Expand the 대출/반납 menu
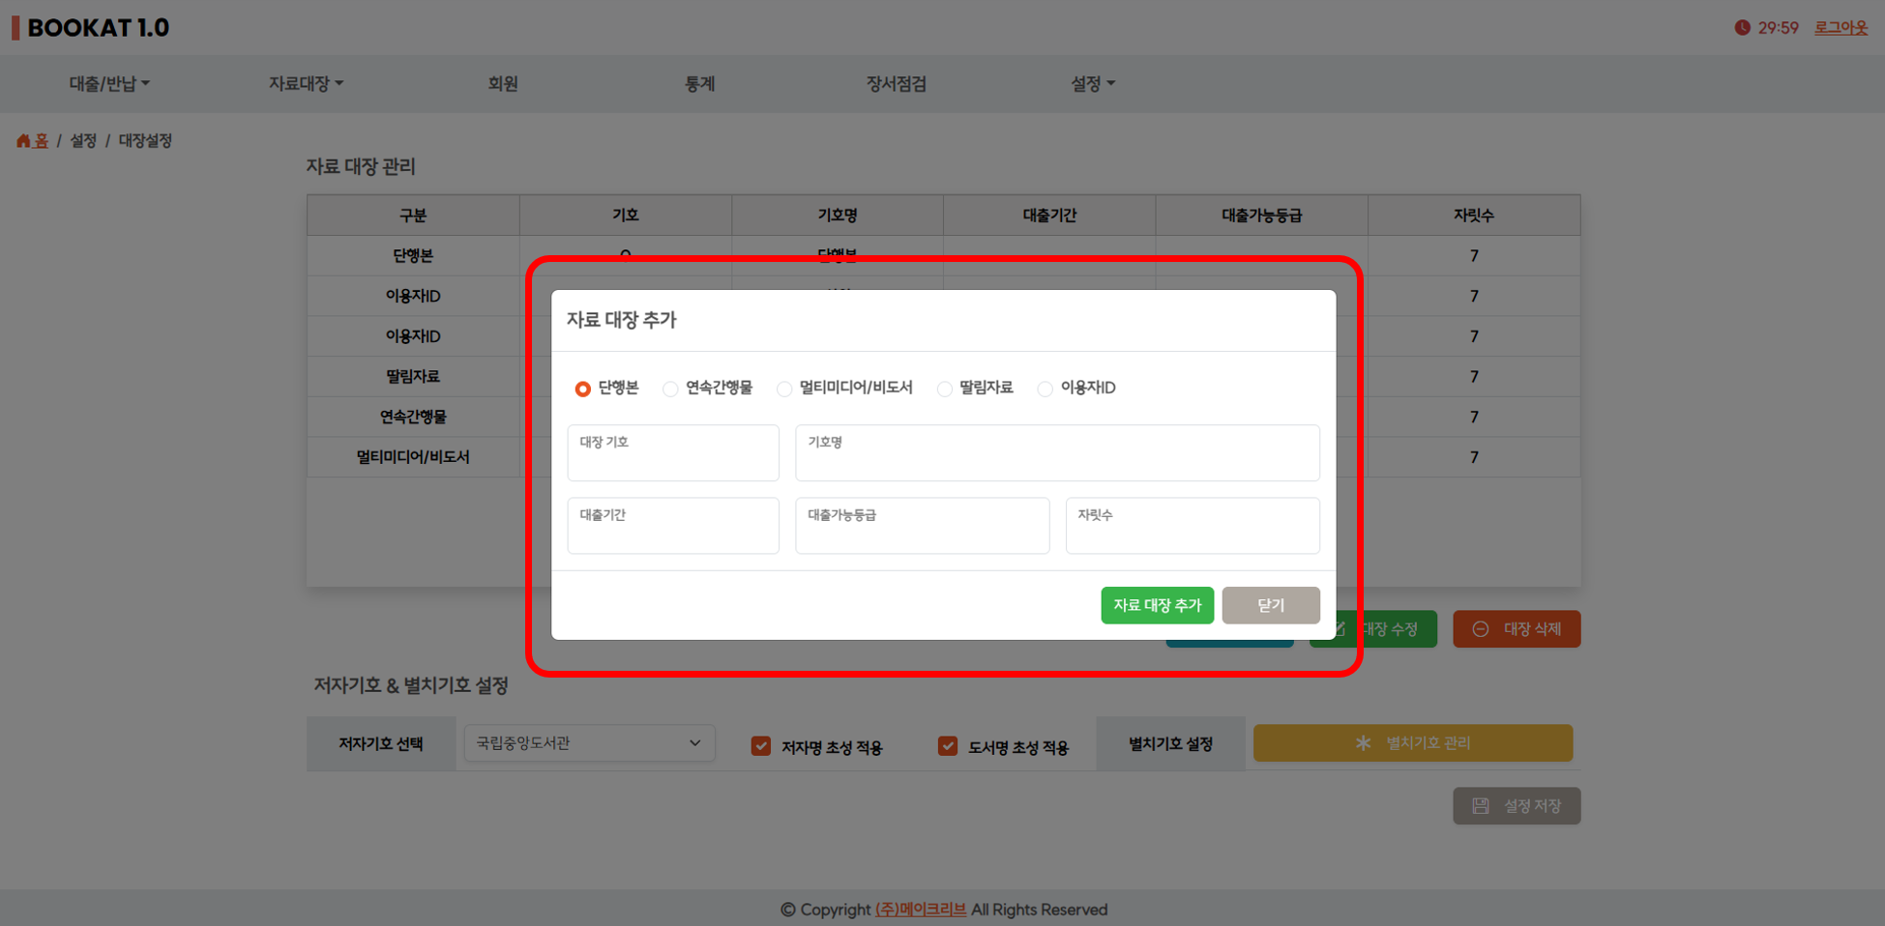 coord(109,84)
